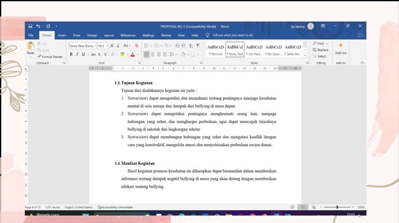Open Change Case menu
399x223 pixels.
(x=127, y=46)
